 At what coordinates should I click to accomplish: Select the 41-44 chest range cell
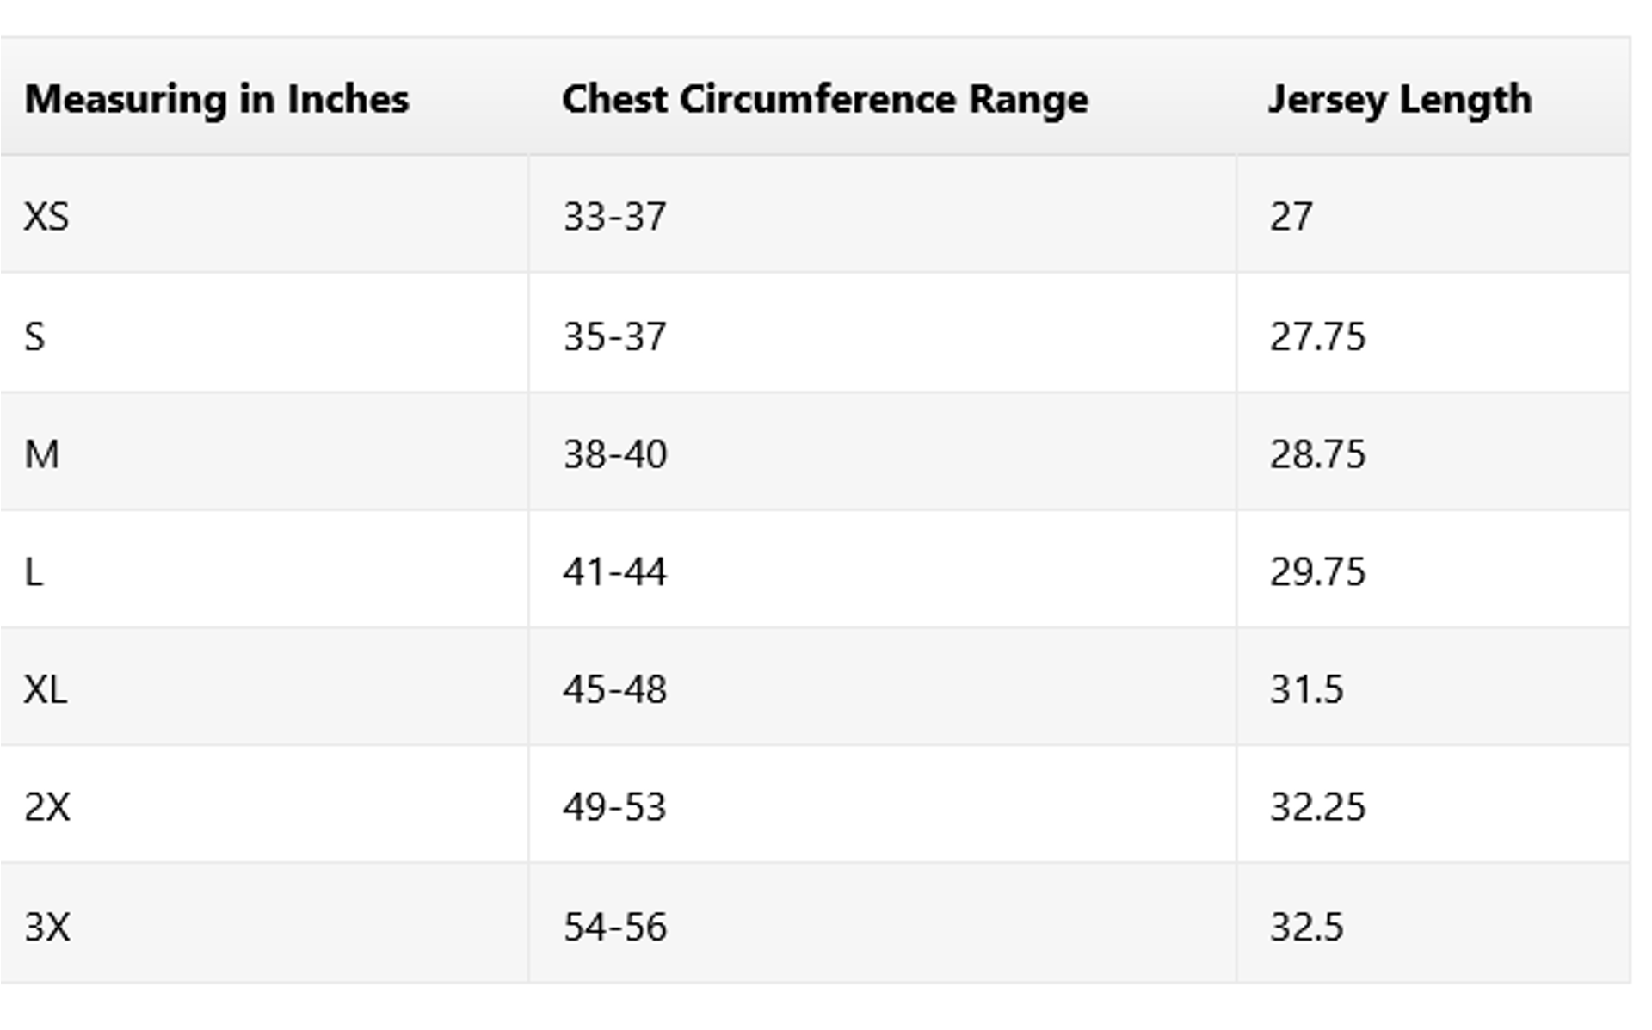(x=614, y=571)
